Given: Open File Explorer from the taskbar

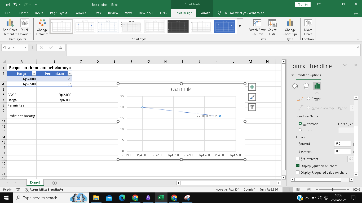Looking at the screenshot, I should click(x=96, y=198).
